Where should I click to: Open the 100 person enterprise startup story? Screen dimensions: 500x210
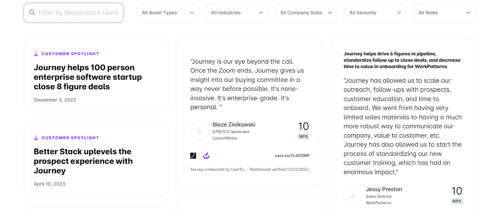pos(88,77)
